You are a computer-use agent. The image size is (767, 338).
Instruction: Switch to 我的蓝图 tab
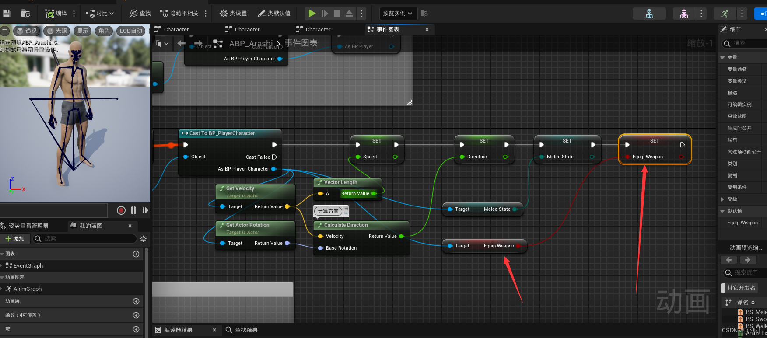coord(91,226)
